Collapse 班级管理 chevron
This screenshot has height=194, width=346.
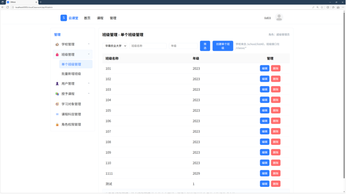coord(89,54)
